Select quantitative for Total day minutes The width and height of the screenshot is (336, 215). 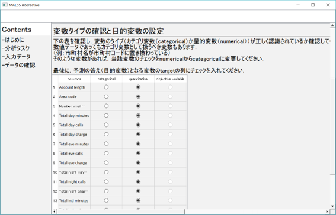pos(138,116)
